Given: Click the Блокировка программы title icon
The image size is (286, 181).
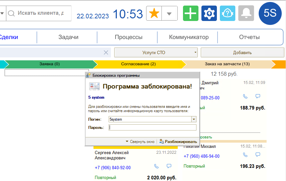Looking at the screenshot, I should coord(88,75).
